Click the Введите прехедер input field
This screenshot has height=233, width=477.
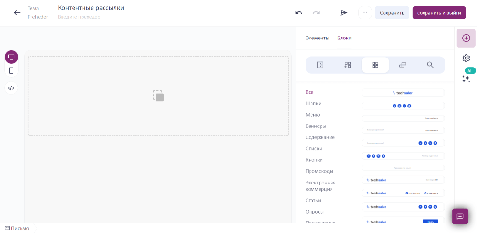click(79, 17)
